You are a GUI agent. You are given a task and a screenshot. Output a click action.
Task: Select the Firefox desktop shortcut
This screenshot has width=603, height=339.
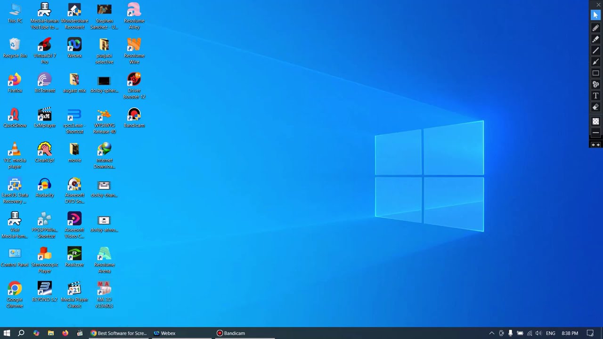point(15,83)
